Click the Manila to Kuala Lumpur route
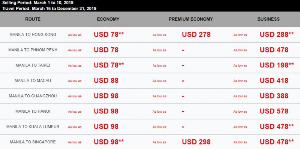The height and width of the screenshot is (149, 300). pyautogui.click(x=33, y=127)
